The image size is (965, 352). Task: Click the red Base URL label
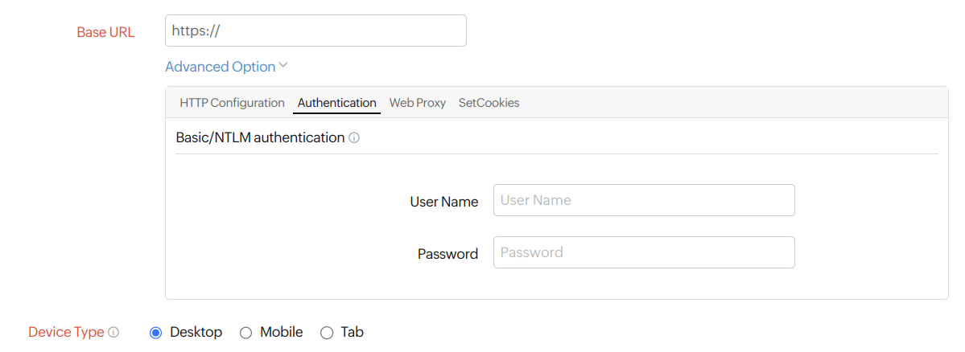tap(105, 32)
